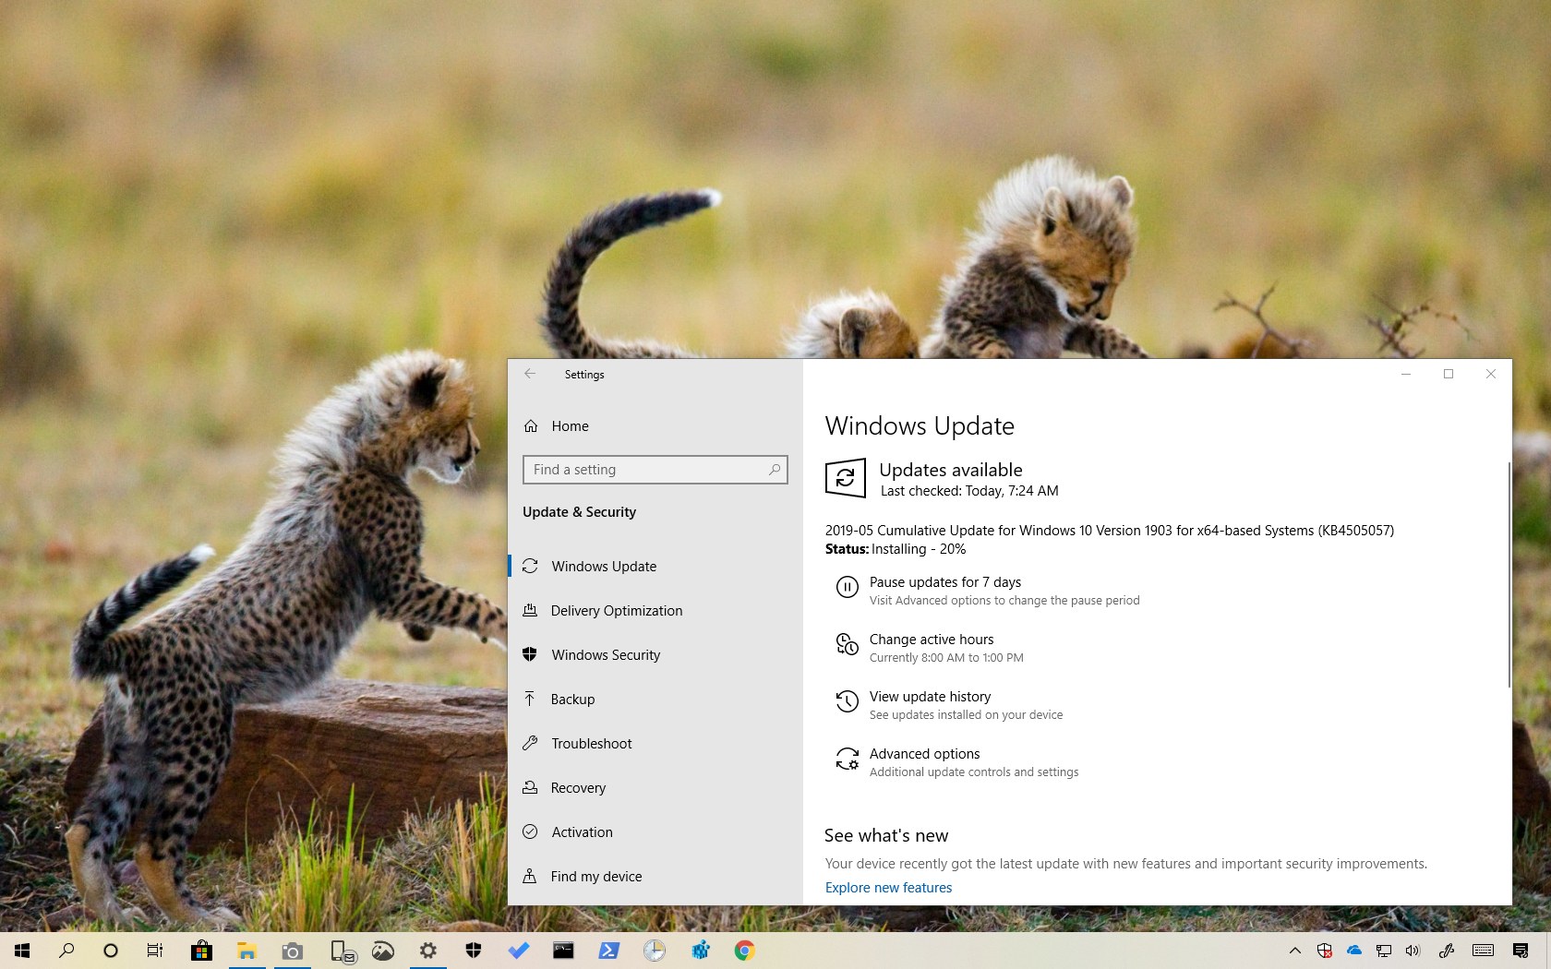Screen dimensions: 1551x969
Task: Follow the Explore new features link
Action: [x=888, y=888]
